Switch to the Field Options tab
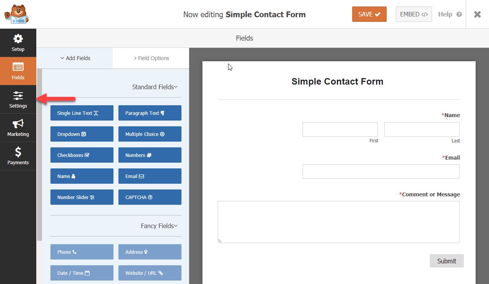489x284 pixels. pos(151,58)
